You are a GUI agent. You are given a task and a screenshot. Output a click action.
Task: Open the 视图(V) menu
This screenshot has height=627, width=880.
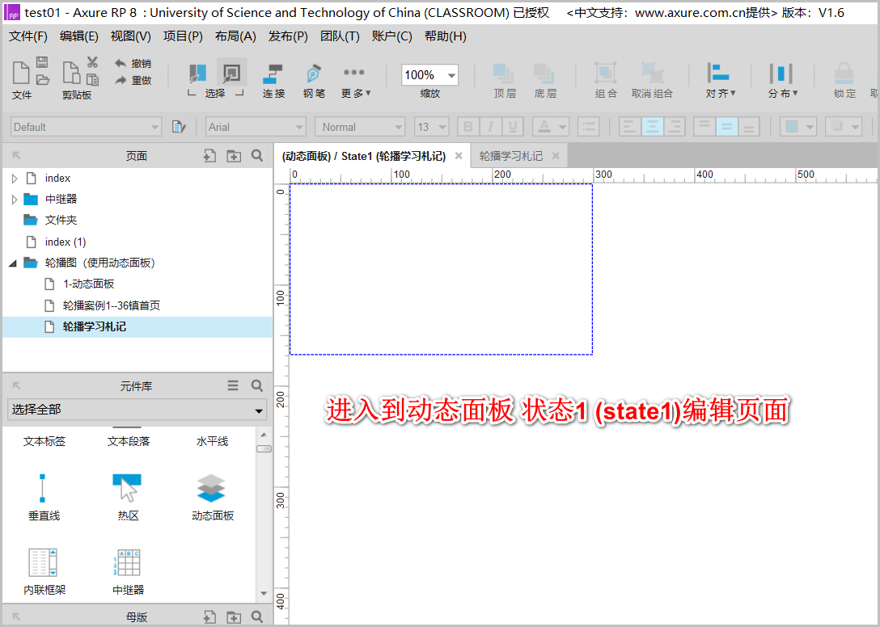(x=131, y=36)
